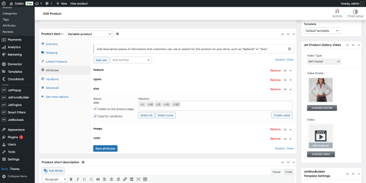This screenshot has width=366, height=183.
Task: Click the video poster thumbnail
Action: (x=320, y=90)
